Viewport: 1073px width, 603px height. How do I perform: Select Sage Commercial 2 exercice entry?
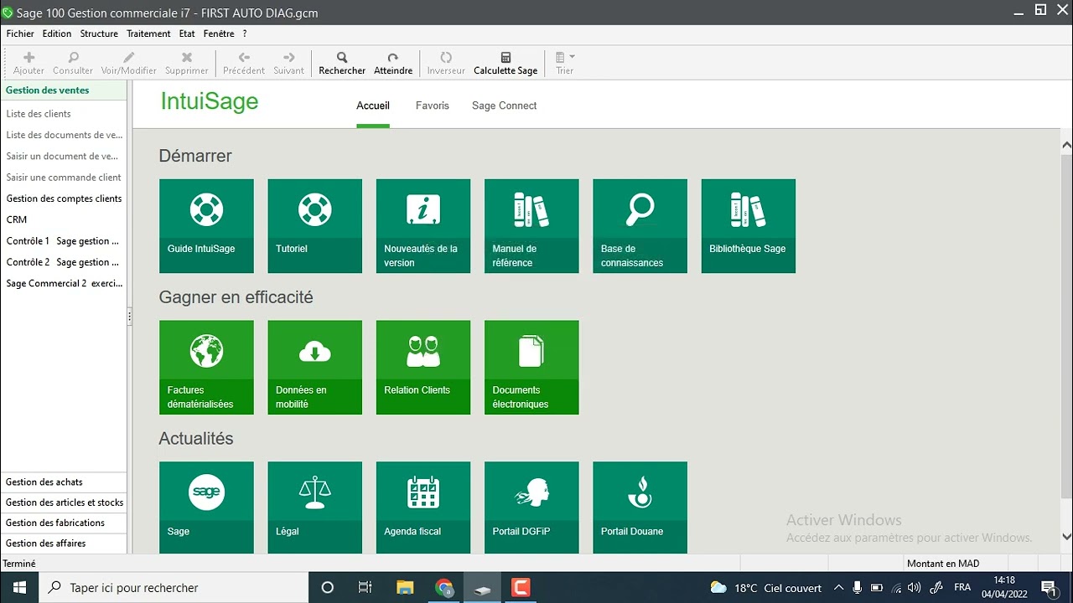[x=65, y=283]
